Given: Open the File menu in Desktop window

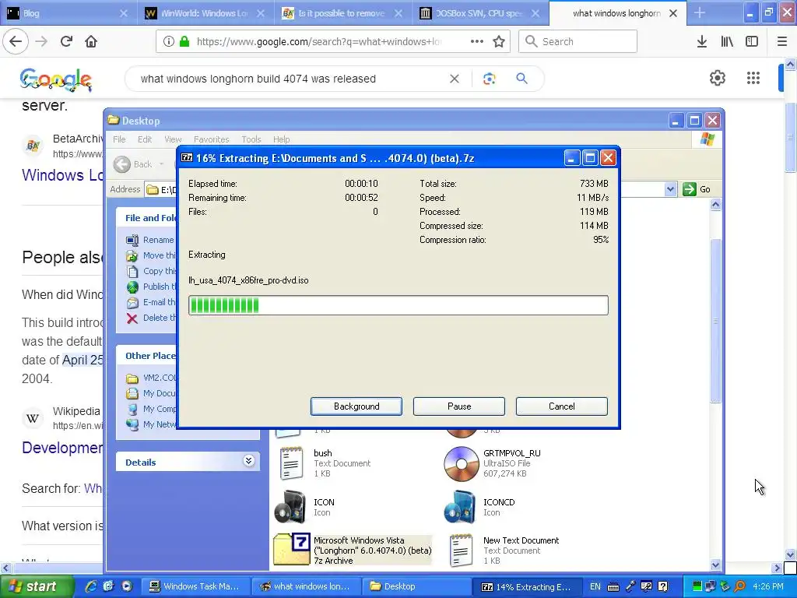Looking at the screenshot, I should [119, 139].
